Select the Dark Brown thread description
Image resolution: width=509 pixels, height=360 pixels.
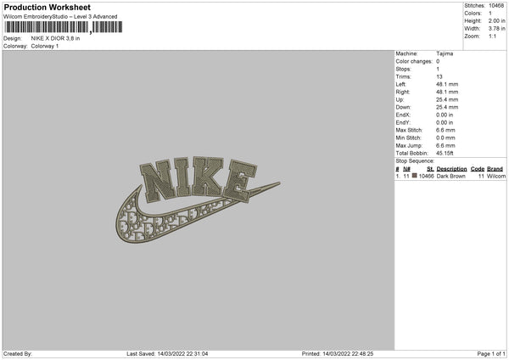451,176
